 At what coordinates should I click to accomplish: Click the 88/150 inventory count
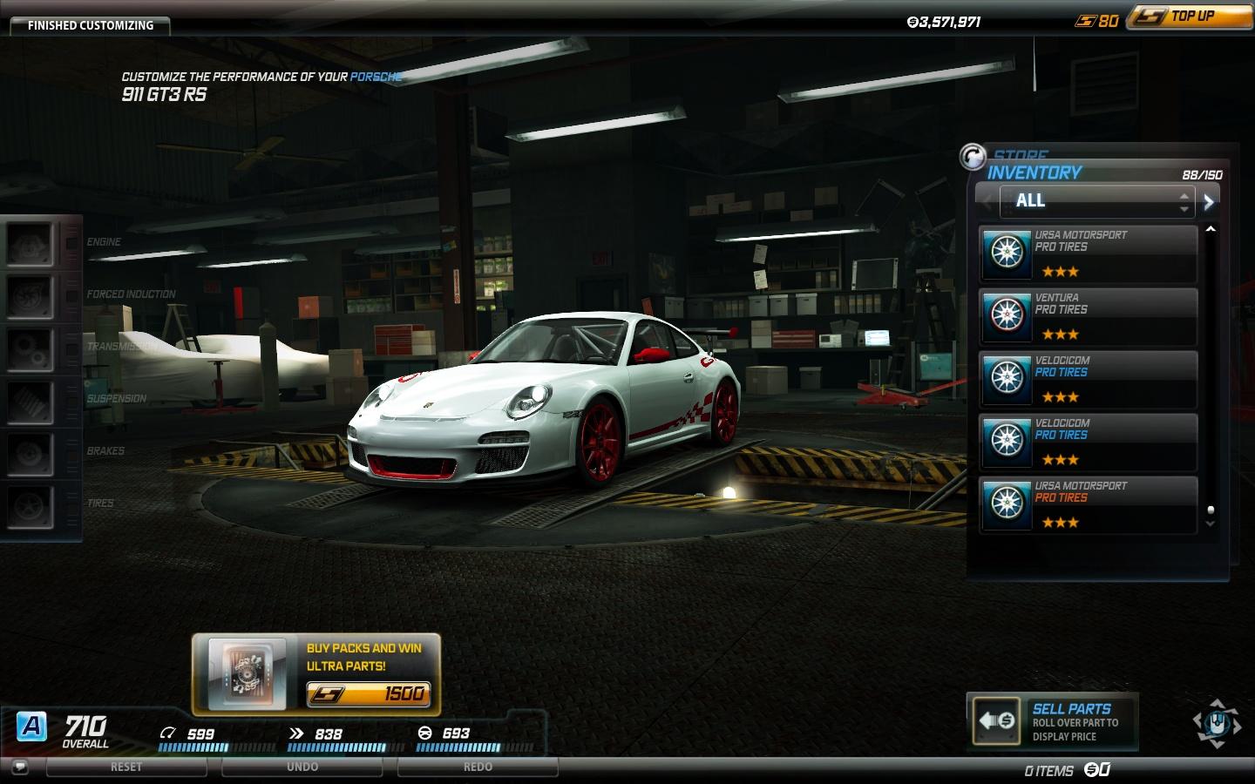click(x=1202, y=175)
